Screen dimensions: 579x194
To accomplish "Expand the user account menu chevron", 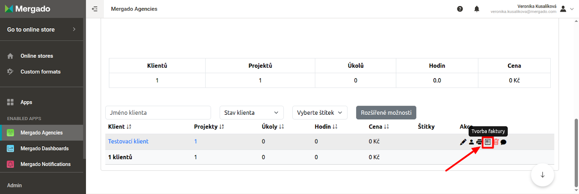I will 572,9.
